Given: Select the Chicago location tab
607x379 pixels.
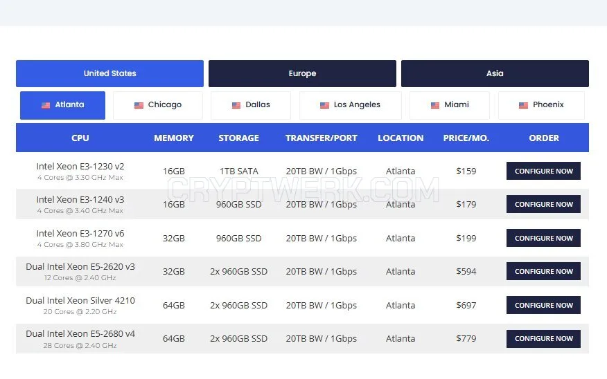Looking at the screenshot, I should coord(157,105).
